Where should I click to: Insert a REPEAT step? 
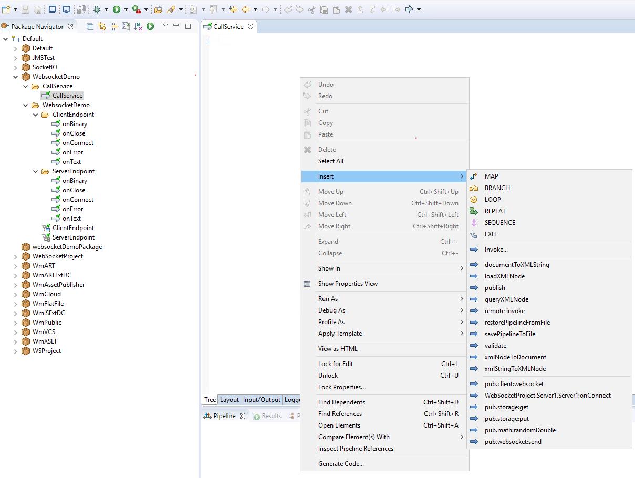pos(495,211)
